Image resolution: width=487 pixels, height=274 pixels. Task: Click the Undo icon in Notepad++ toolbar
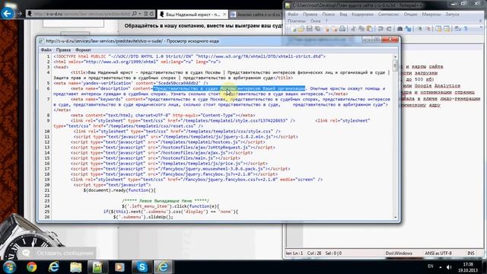pyautogui.click(x=380, y=29)
